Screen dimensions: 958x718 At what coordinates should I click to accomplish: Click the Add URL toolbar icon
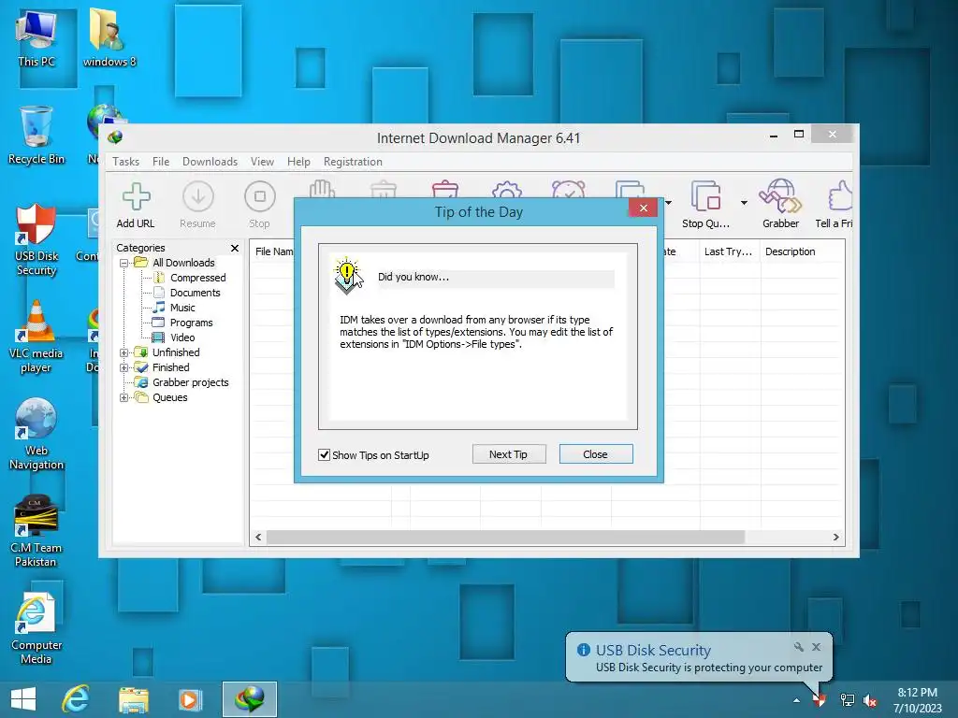point(136,206)
